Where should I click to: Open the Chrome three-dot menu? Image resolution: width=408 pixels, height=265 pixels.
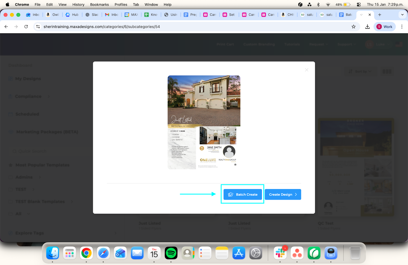[x=402, y=27]
